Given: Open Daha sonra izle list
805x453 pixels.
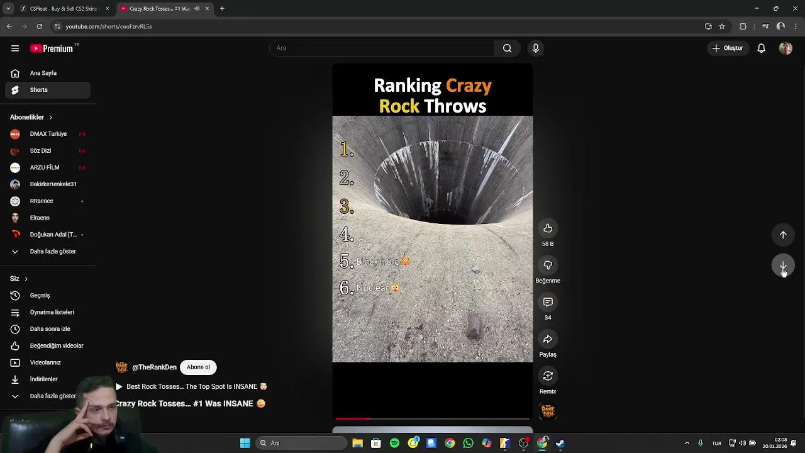Looking at the screenshot, I should pos(48,329).
